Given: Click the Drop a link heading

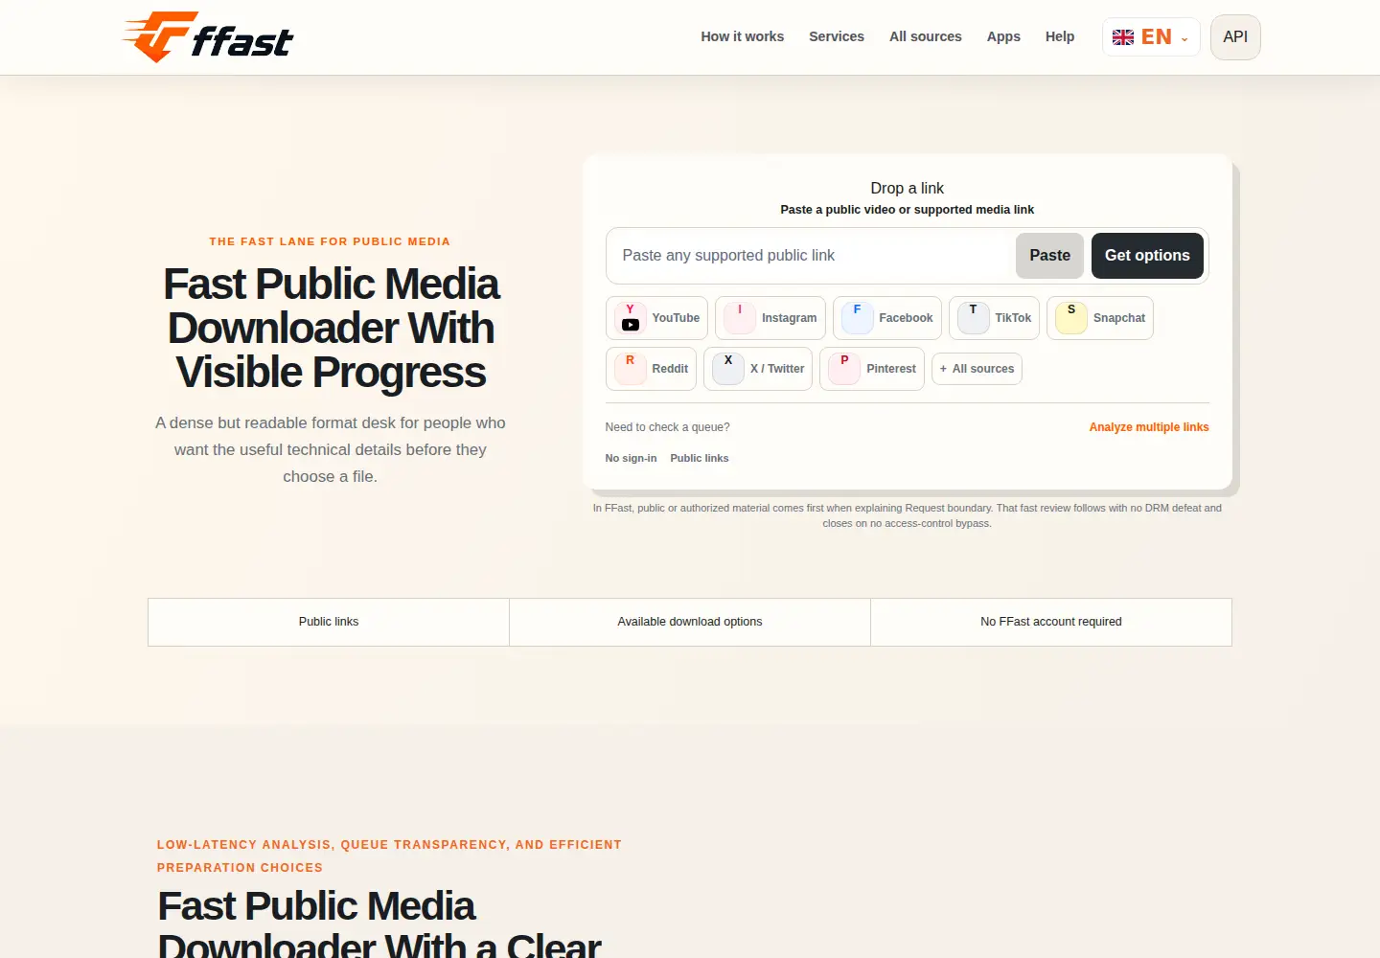Looking at the screenshot, I should (x=907, y=189).
